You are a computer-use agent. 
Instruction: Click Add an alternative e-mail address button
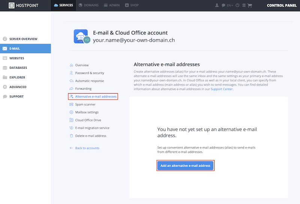coord(185,165)
